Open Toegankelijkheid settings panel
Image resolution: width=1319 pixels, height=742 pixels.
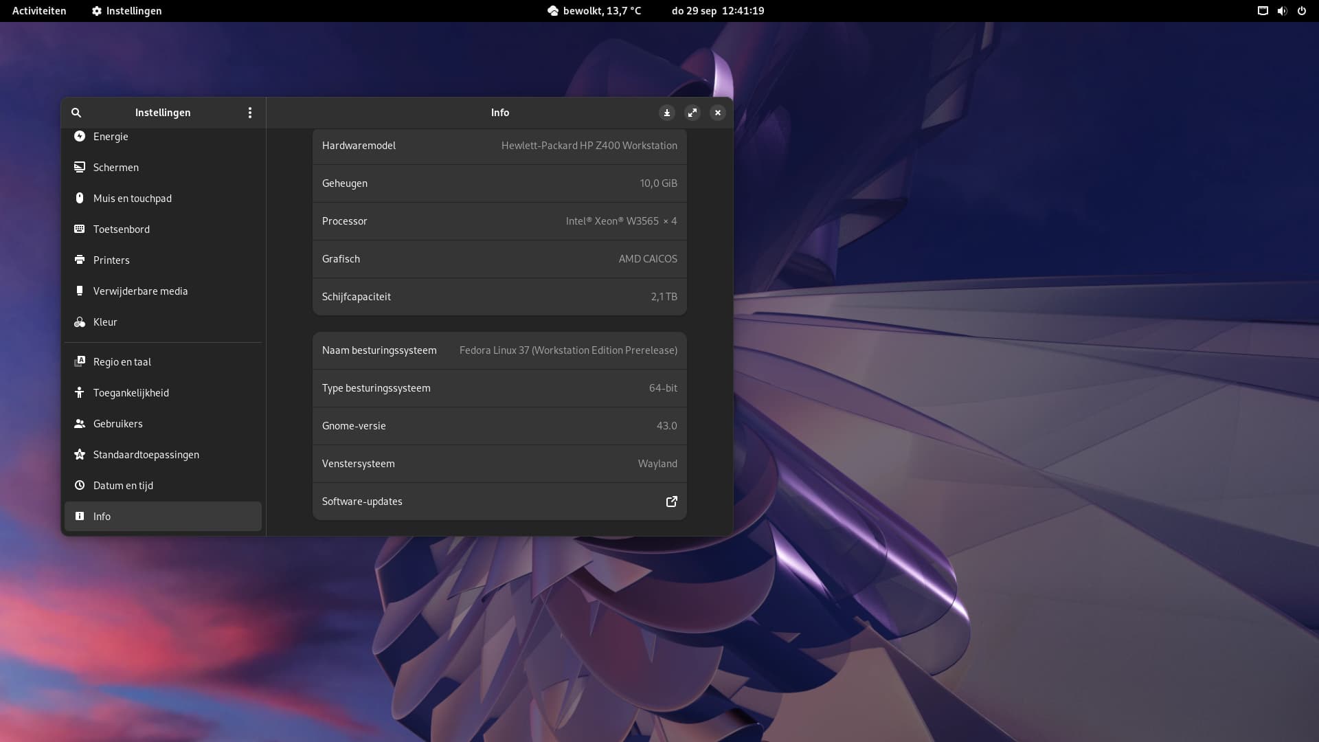pos(163,392)
